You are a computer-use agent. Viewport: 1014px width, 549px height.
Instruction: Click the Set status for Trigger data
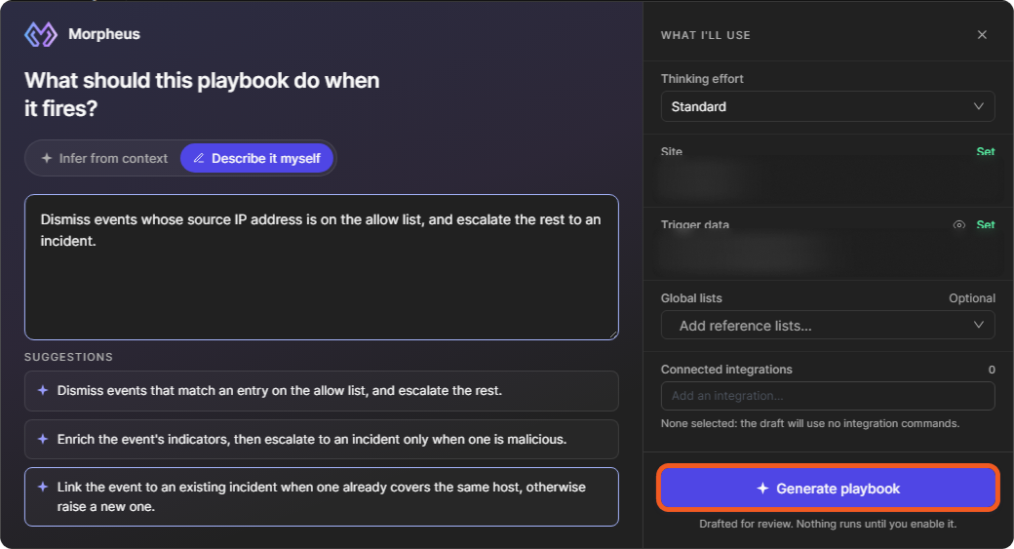point(986,225)
